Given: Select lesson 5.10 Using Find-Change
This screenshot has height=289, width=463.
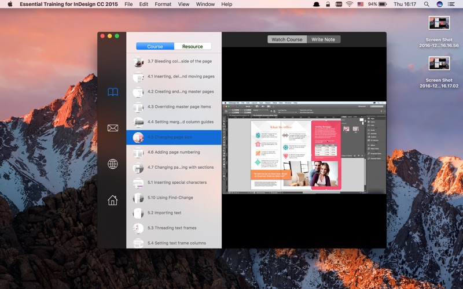Looking at the screenshot, I should tap(174, 198).
